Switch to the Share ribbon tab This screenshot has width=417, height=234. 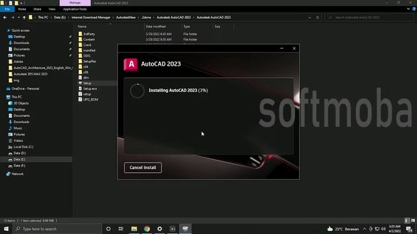click(x=37, y=9)
